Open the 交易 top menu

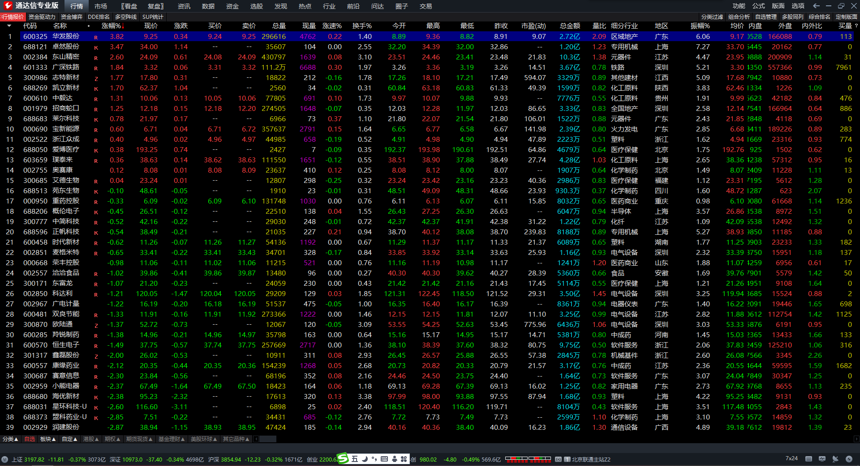coord(426,6)
